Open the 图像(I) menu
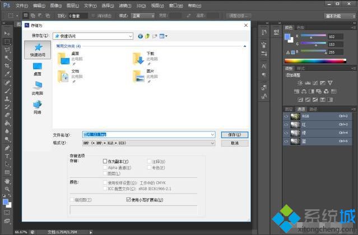The width and height of the screenshot is (358, 235). click(x=56, y=6)
